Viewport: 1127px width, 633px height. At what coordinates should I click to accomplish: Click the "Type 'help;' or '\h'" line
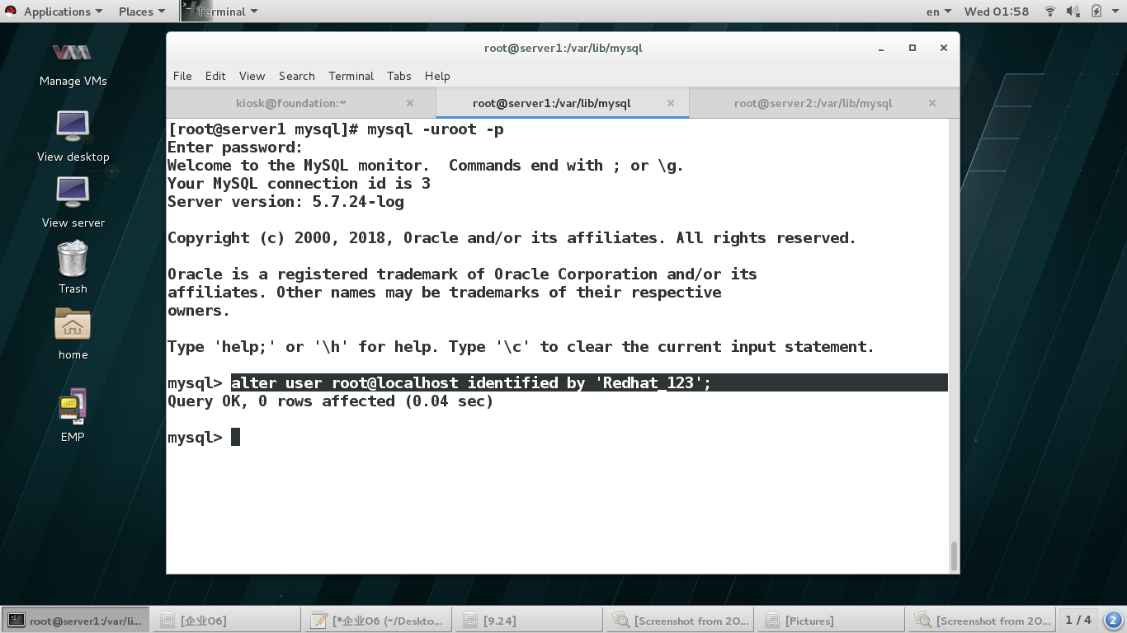(521, 346)
